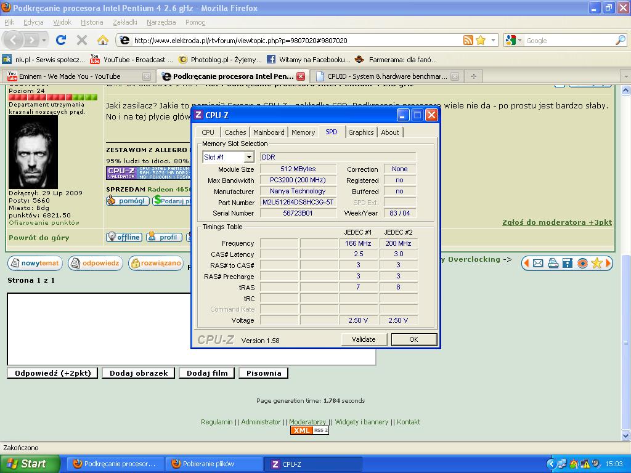Open the address bar dropdown arrow
Image resolution: width=631 pixels, height=473 pixels.
(x=493, y=40)
